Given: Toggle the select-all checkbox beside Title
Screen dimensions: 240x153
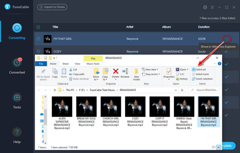Looking at the screenshot, I should [38, 27].
